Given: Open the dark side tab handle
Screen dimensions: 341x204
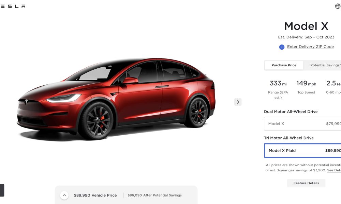Looking at the screenshot, I should pos(2,190).
